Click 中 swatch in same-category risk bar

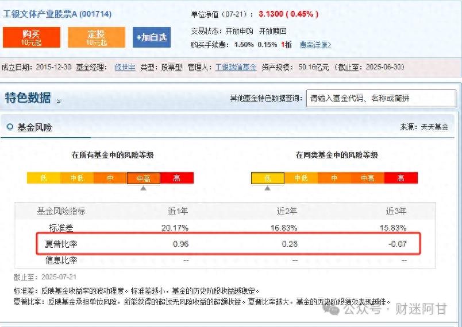pyautogui.click(x=334, y=178)
